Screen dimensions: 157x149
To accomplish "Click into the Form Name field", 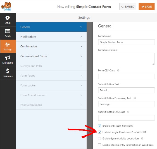I will point(126,42).
